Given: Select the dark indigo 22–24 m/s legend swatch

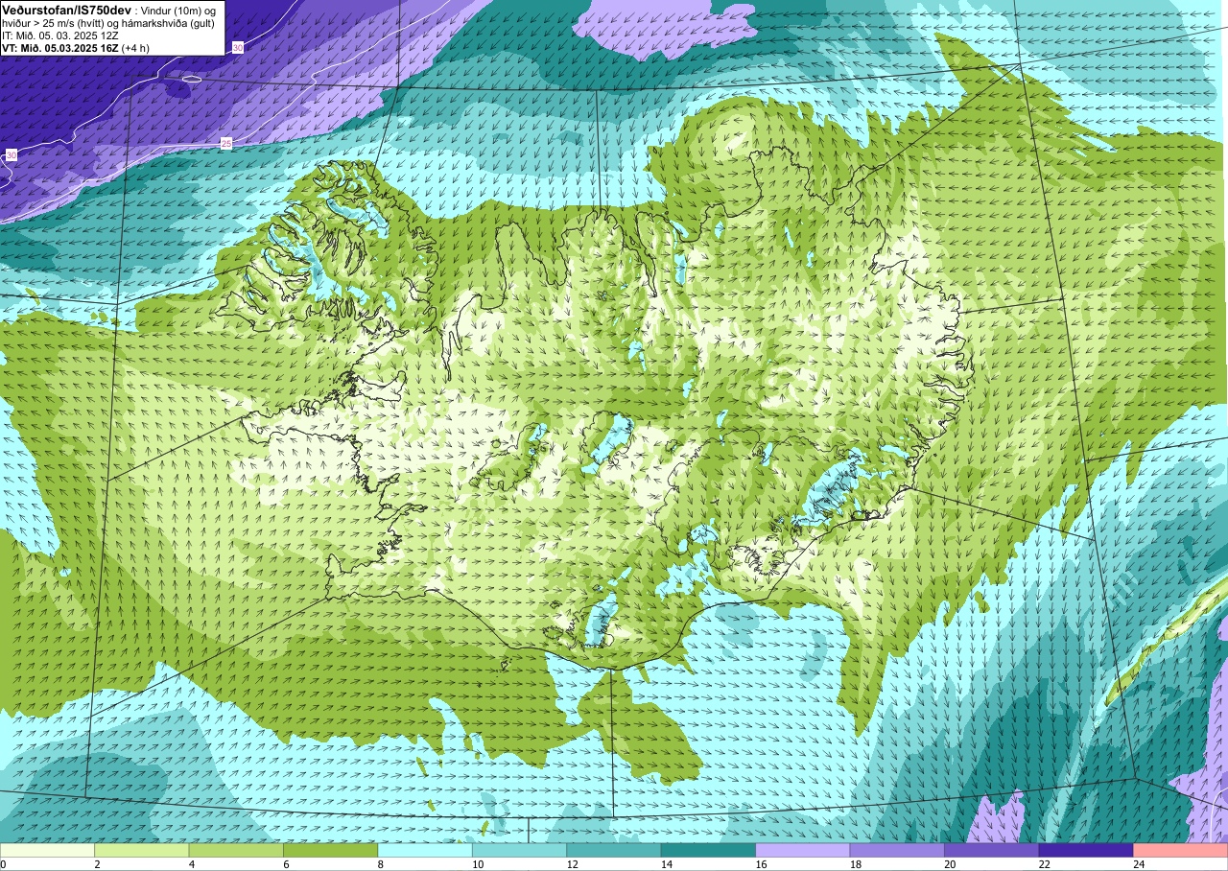Looking at the screenshot, I should tap(1086, 851).
